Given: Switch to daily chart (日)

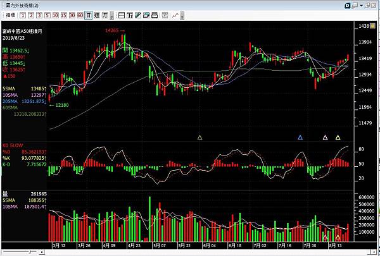Looking at the screenshot, I should point(89,15).
